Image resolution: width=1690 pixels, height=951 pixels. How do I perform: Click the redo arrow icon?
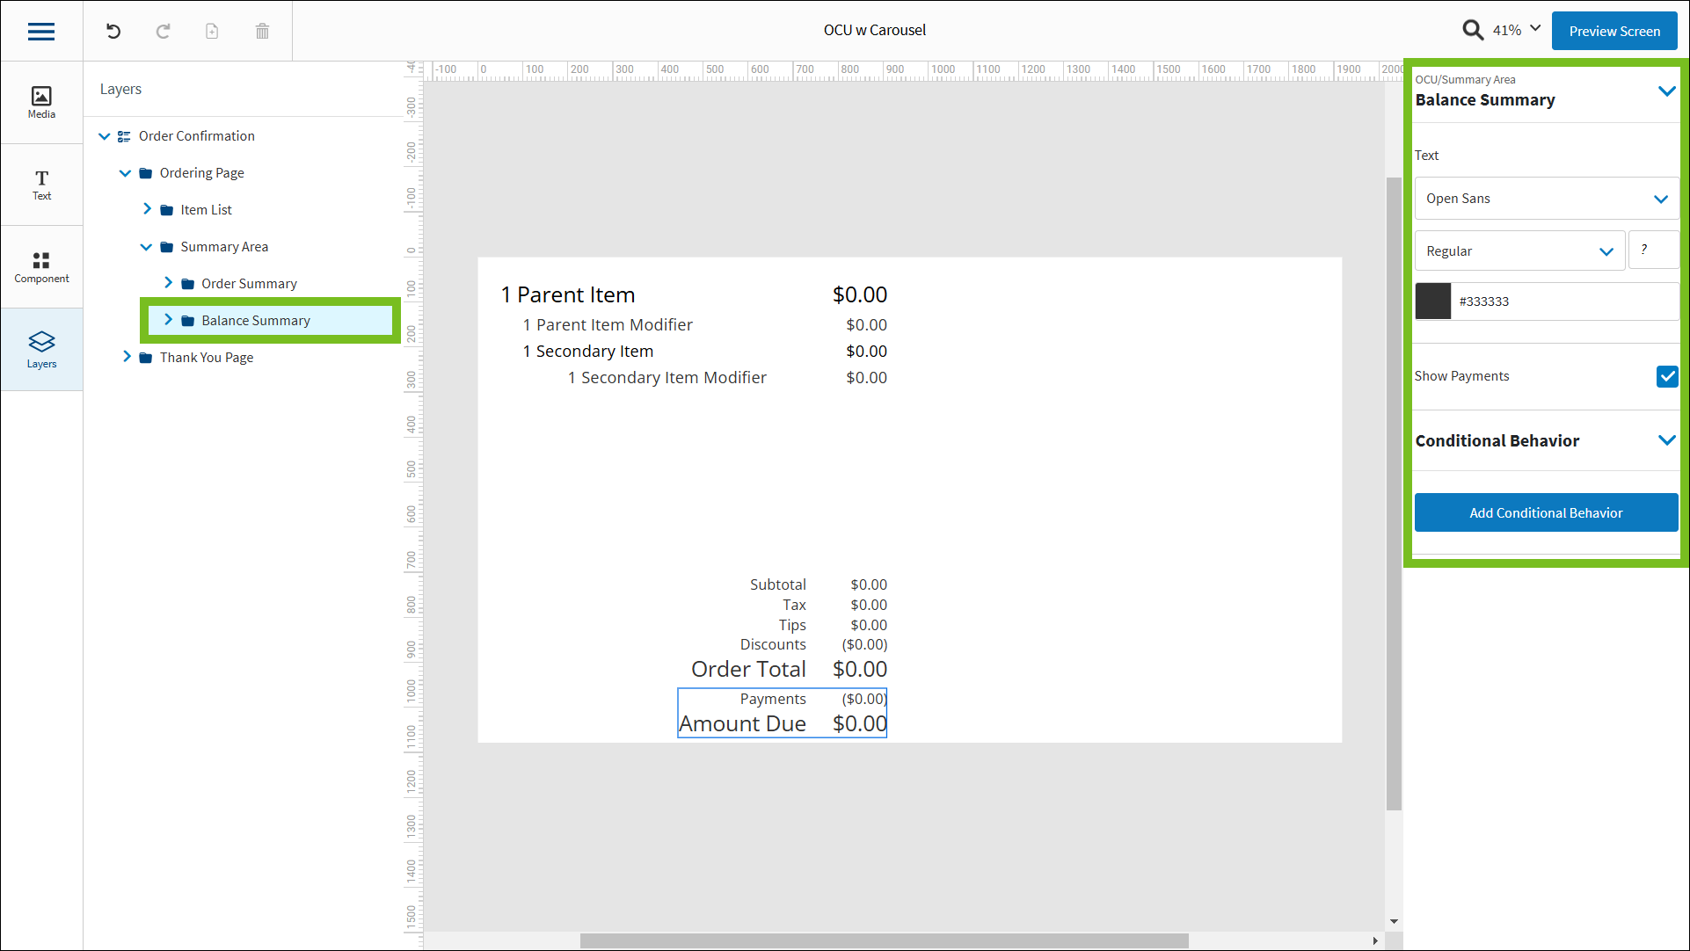[163, 32]
